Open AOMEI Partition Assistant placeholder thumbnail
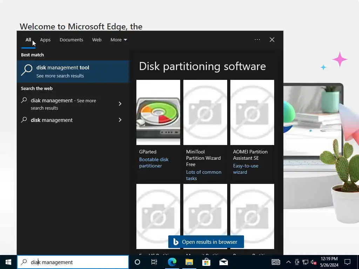Screen dimensions: 359x269 point(252,112)
